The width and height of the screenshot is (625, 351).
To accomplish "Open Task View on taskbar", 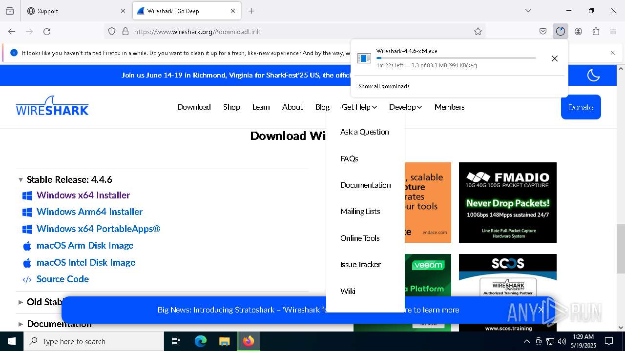I will click(176, 341).
